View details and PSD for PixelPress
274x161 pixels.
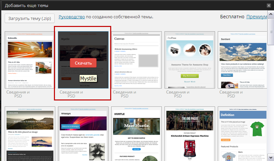(178, 94)
